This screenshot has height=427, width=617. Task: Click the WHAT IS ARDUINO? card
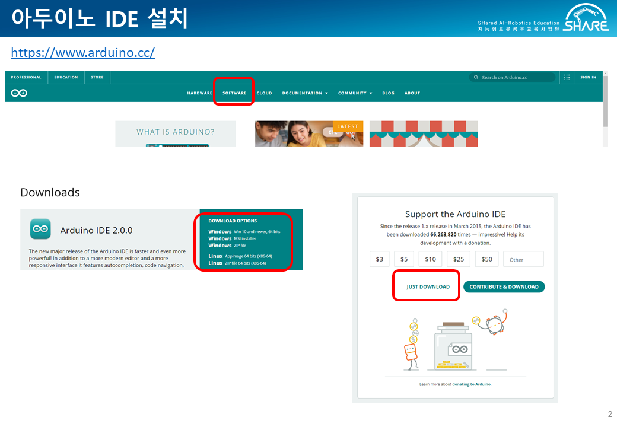tap(176, 133)
